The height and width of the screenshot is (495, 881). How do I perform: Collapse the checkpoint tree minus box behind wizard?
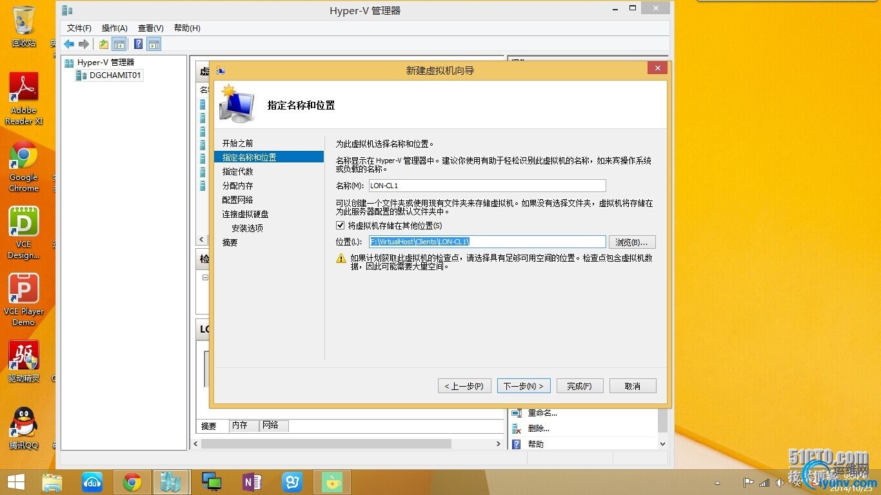click(x=206, y=278)
